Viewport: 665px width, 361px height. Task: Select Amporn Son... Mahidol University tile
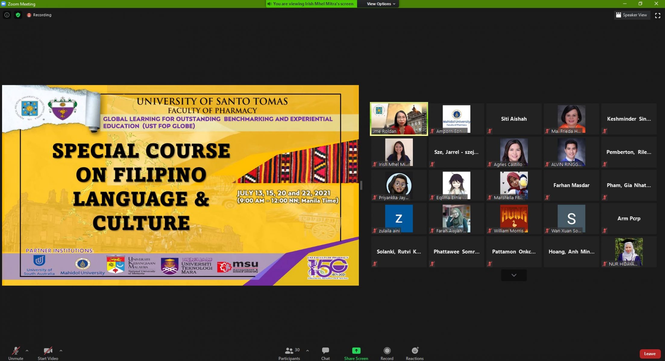pos(456,119)
